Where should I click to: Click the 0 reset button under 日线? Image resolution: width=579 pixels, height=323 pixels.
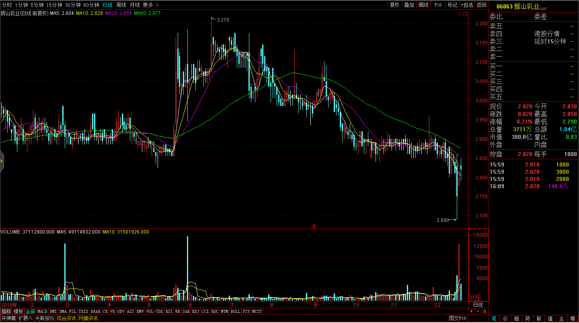(485, 311)
